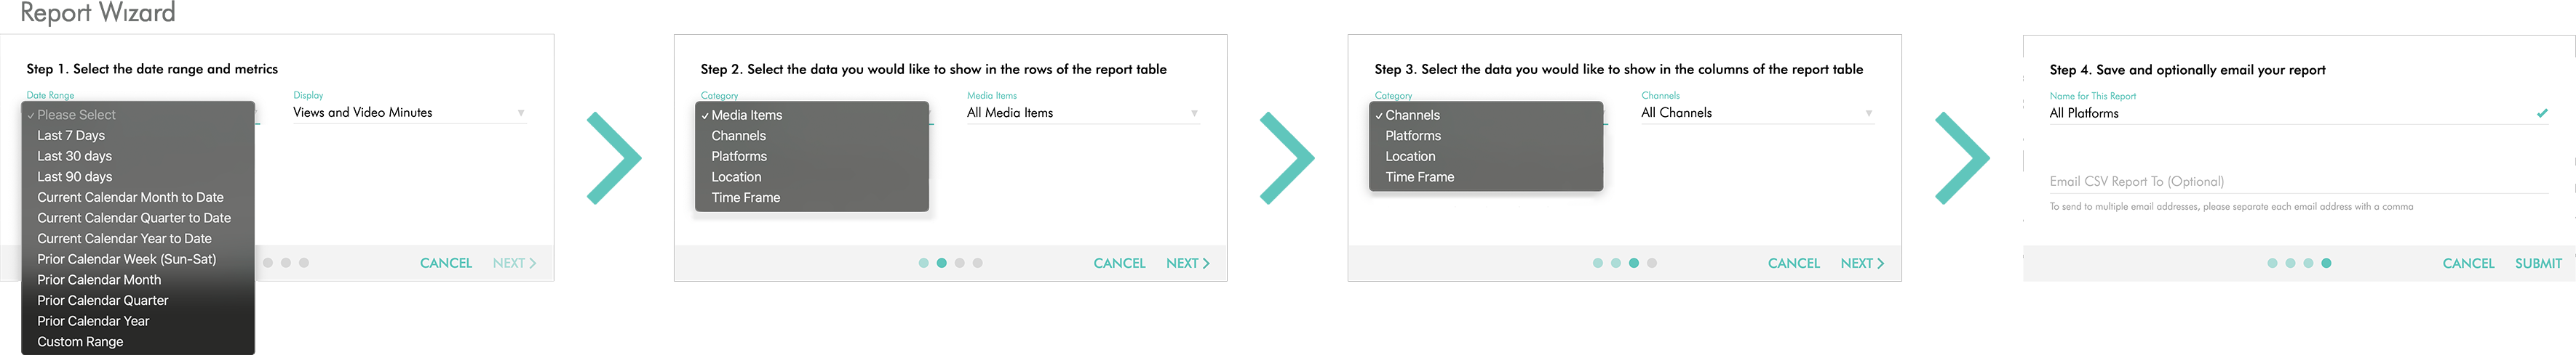Select "Prior Calendar Week (Sun-Sat)" date range

pos(126,259)
